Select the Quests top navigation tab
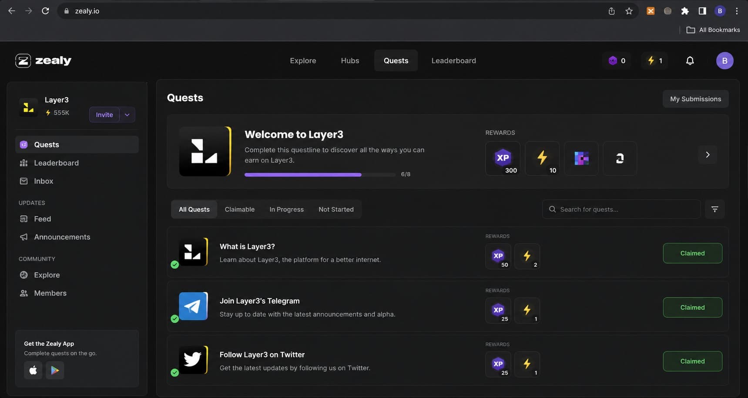The width and height of the screenshot is (748, 398). click(x=396, y=61)
